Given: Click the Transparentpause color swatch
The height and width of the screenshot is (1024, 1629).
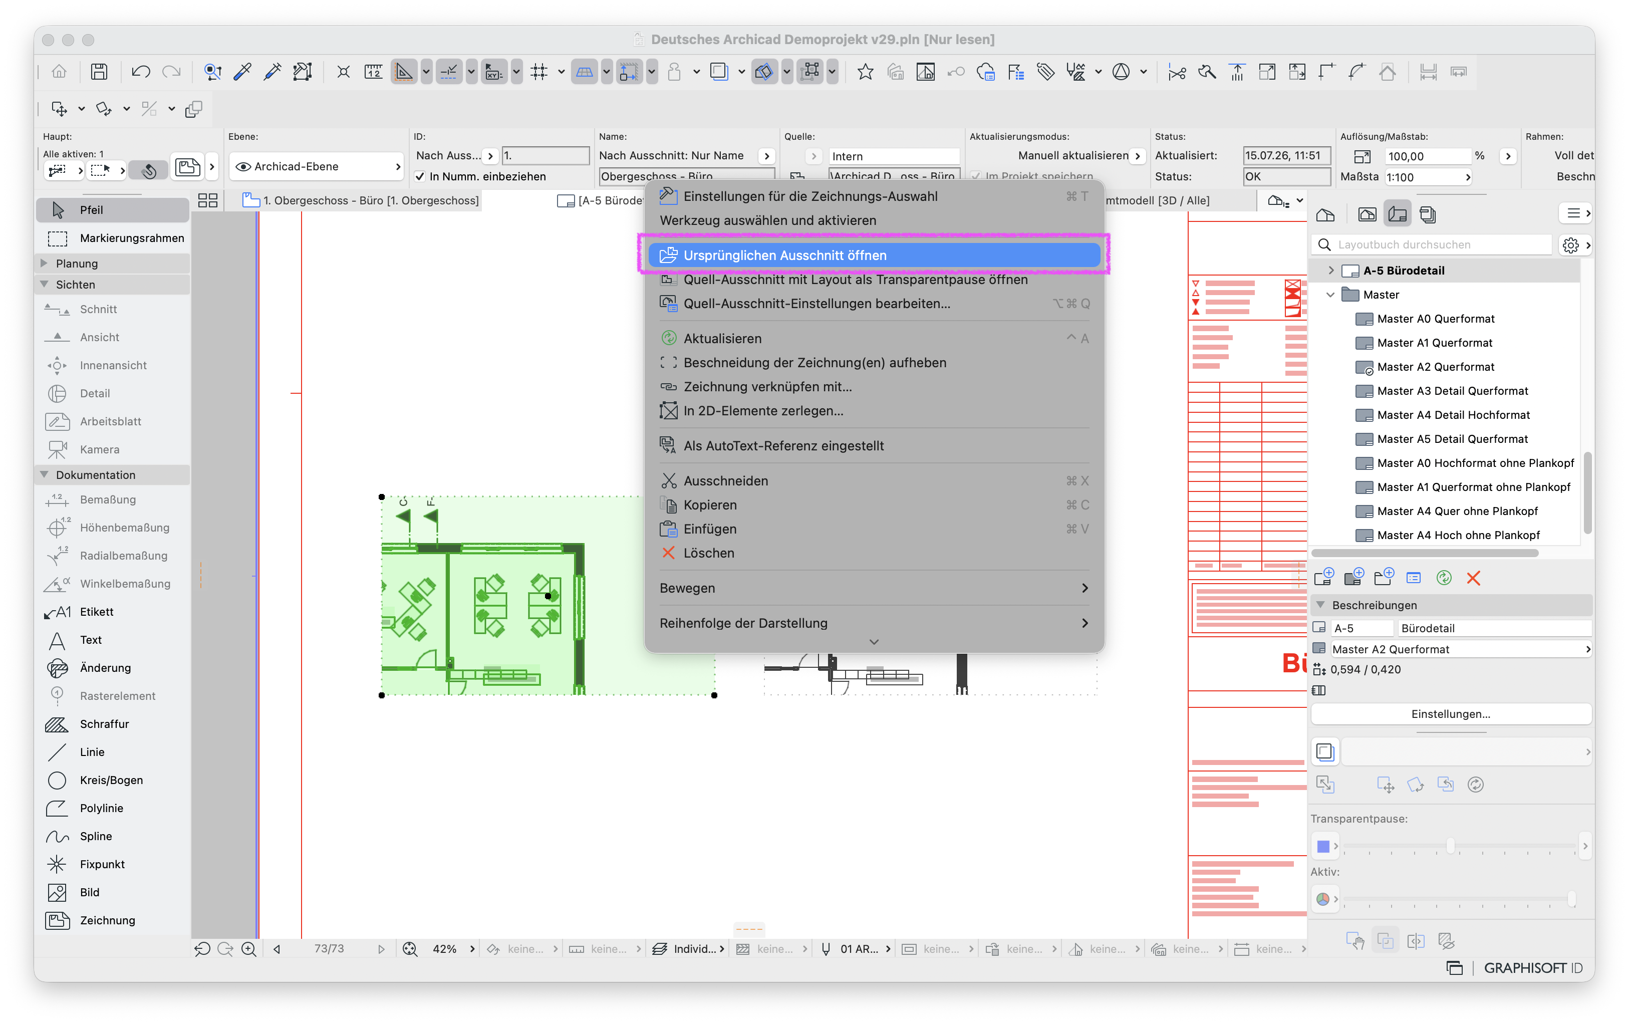Looking at the screenshot, I should (x=1323, y=846).
